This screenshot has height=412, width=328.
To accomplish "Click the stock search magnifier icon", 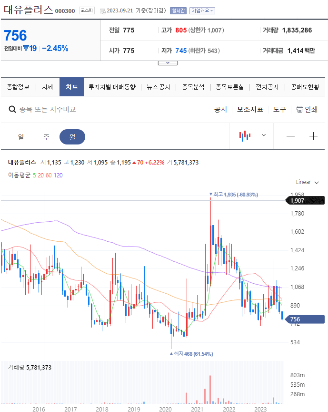I will click(x=12, y=108).
